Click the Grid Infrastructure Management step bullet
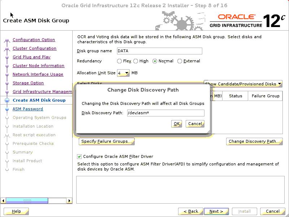The height and width of the screenshot is (217, 289). 7,92
